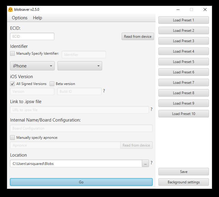This screenshot has height=197, width=219.
Task: Click the Apnonce text field
Action: click(x=65, y=145)
